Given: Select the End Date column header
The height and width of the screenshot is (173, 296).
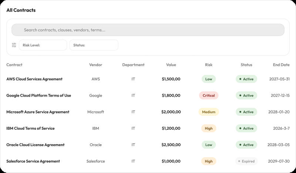Looking at the screenshot, I should [x=281, y=65].
